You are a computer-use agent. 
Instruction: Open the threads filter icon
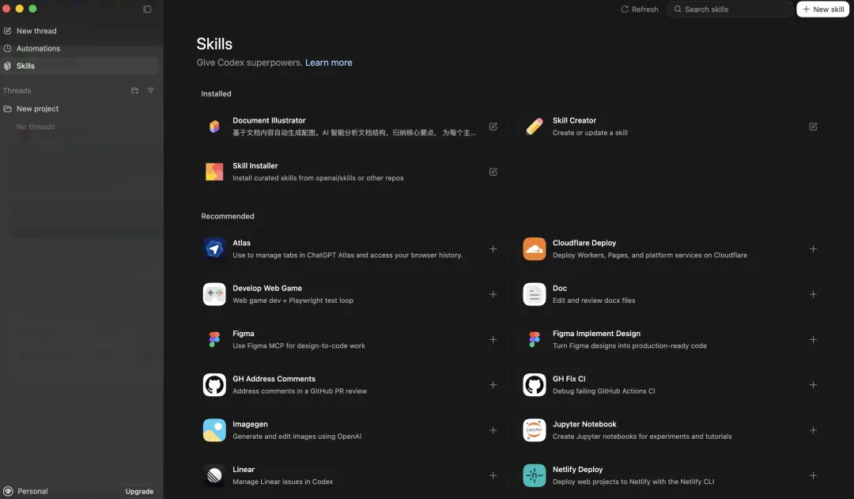(151, 90)
